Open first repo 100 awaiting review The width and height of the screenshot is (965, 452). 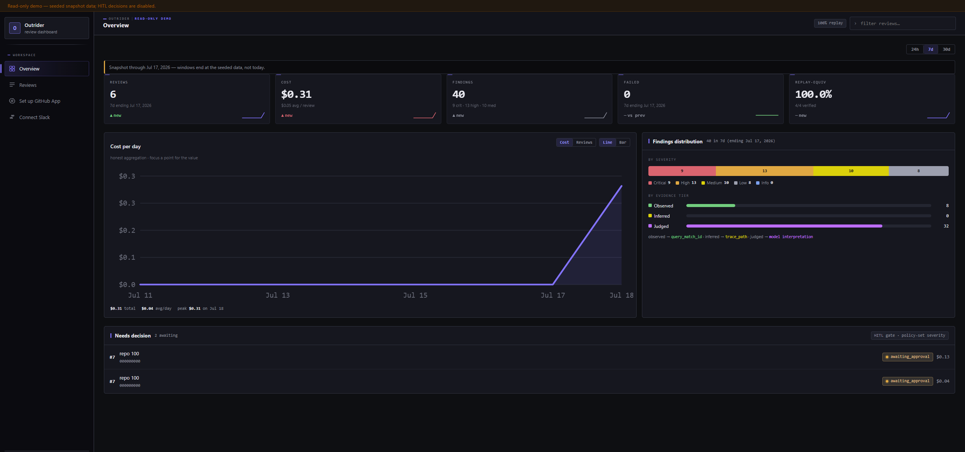(x=529, y=357)
